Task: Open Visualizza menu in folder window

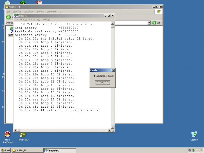Action: click(29, 11)
